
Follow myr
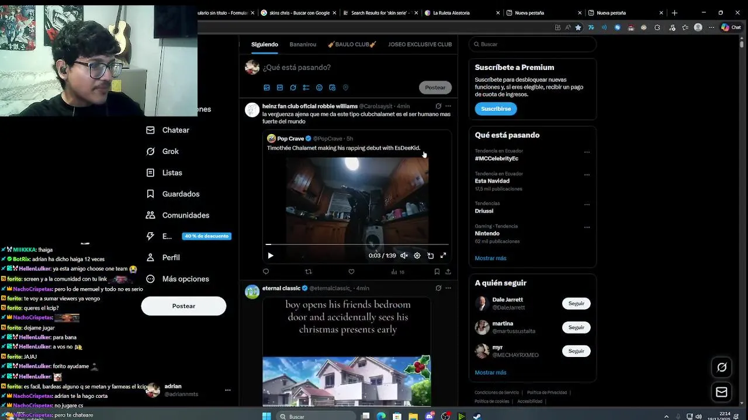click(576, 351)
